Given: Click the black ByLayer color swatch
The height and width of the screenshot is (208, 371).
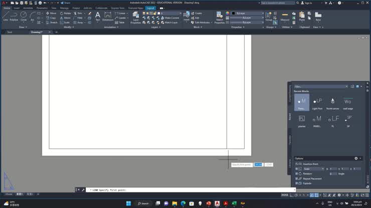Looking at the screenshot, I should (x=233, y=13).
